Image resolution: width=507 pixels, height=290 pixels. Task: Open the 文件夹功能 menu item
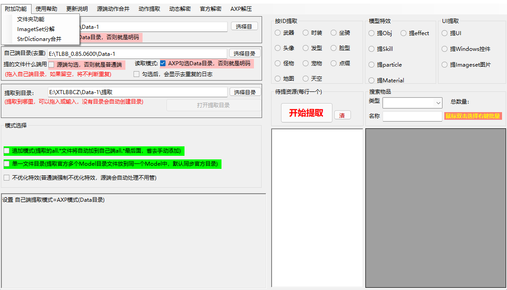click(x=31, y=19)
